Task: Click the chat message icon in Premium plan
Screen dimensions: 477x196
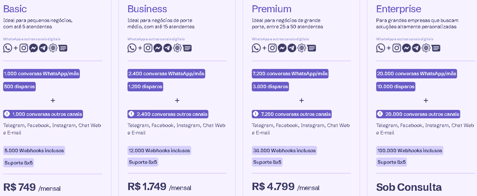Action: [311, 48]
